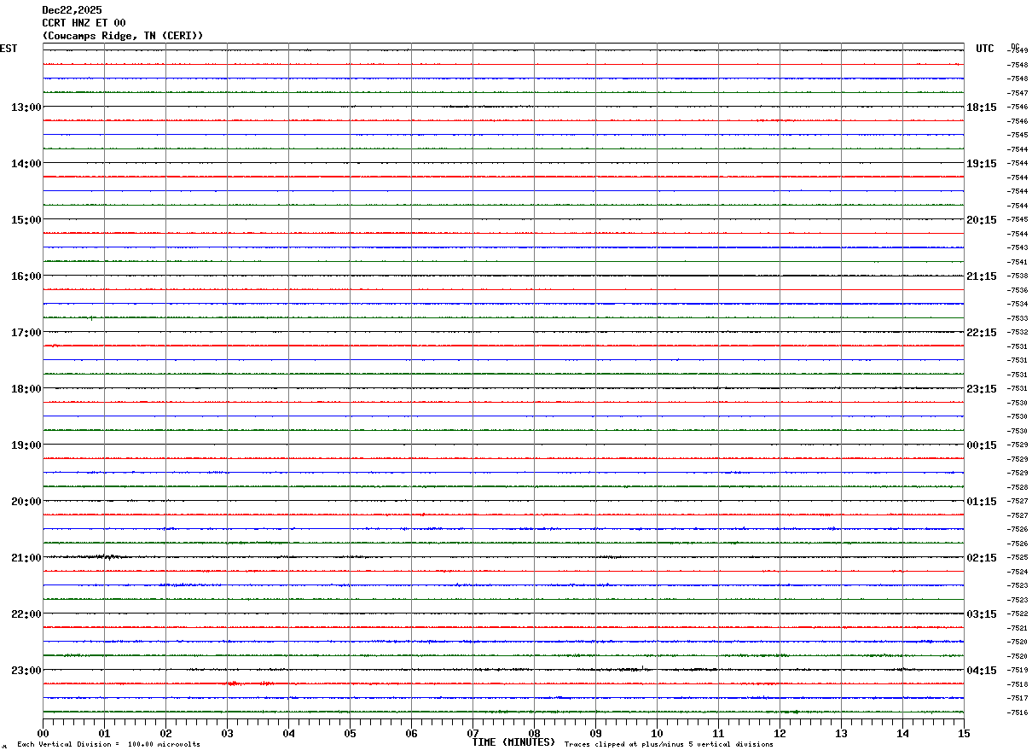
Task: Click the 21:00 EST time label
Action: 26,558
